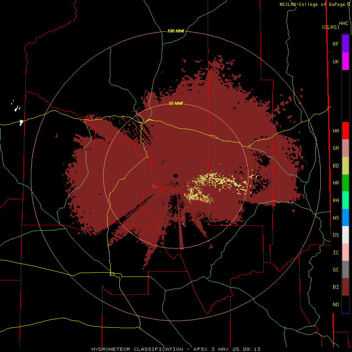Click the HA legend label
The image size is (352, 352).
336,131
